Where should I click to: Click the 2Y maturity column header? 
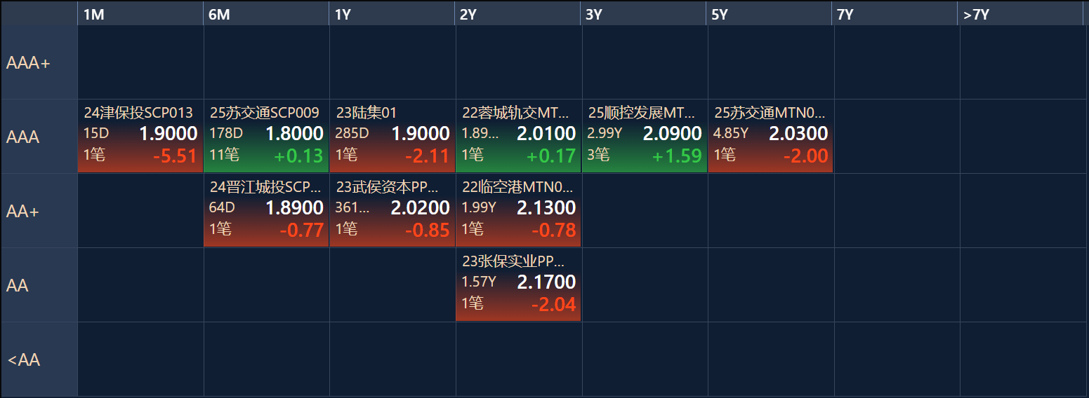[517, 15]
